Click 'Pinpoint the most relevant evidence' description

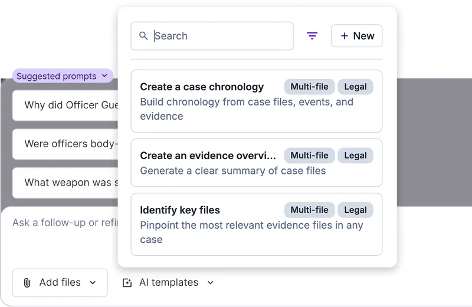click(251, 232)
